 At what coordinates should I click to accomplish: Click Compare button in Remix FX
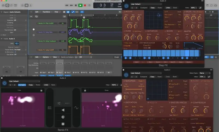tap(22, 85)
